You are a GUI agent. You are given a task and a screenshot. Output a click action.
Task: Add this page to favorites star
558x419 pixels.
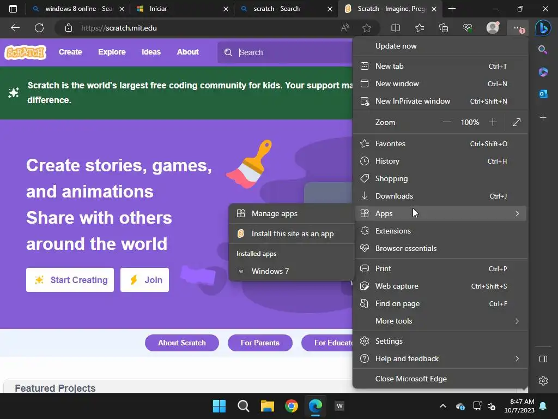point(367,28)
